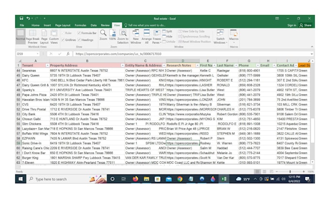Open Ribbon Display Options icon

coord(277,18)
